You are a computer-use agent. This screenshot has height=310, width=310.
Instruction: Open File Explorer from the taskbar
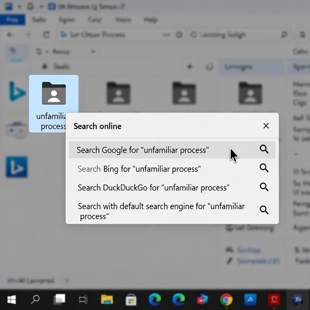[x=107, y=300]
